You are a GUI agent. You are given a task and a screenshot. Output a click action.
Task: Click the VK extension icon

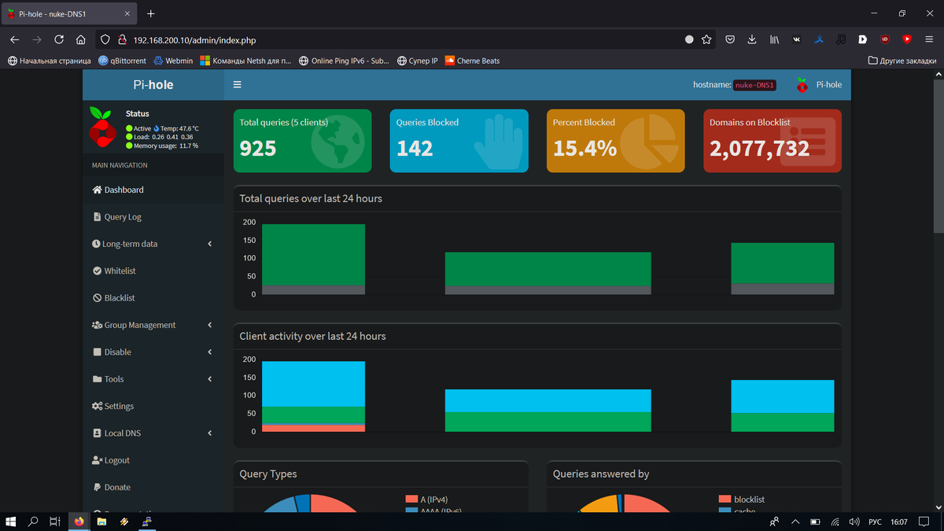797,39
